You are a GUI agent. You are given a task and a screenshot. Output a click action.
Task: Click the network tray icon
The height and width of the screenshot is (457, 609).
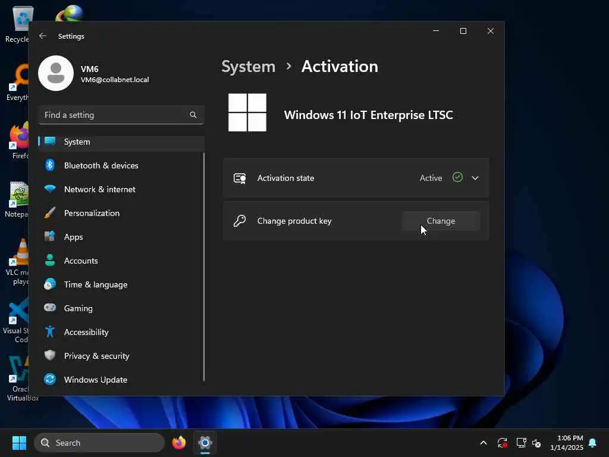521,443
